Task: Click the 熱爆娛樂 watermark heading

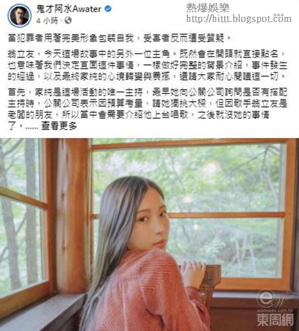Action: (x=208, y=8)
